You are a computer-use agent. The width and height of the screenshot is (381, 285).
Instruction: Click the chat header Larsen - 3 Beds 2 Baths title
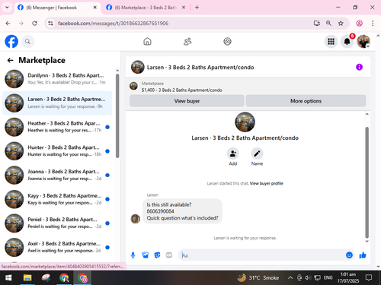pos(200,68)
